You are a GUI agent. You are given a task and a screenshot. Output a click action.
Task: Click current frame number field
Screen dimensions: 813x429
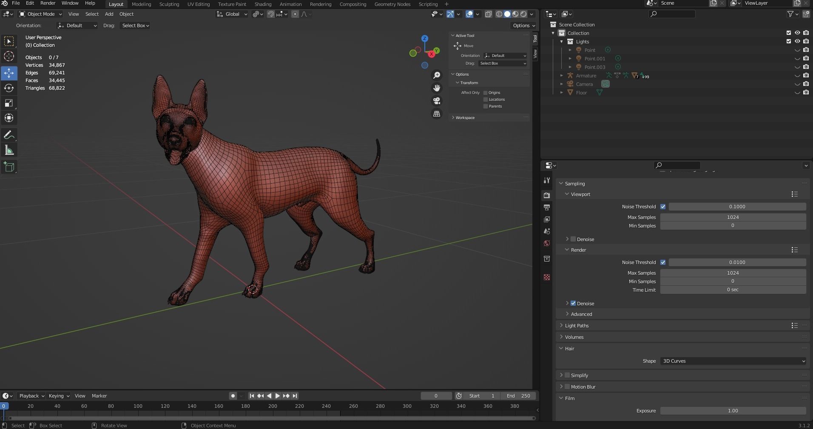tap(436, 396)
